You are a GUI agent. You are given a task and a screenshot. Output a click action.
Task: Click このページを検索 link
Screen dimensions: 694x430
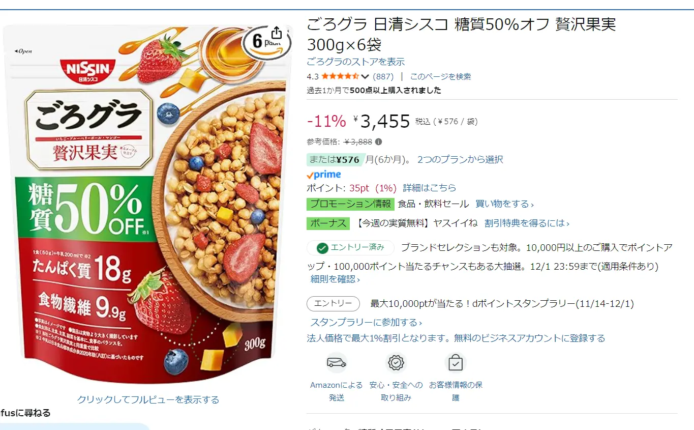pyautogui.click(x=440, y=77)
